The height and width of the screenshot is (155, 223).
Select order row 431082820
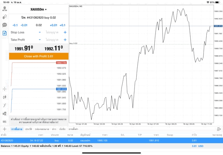[111, 140]
